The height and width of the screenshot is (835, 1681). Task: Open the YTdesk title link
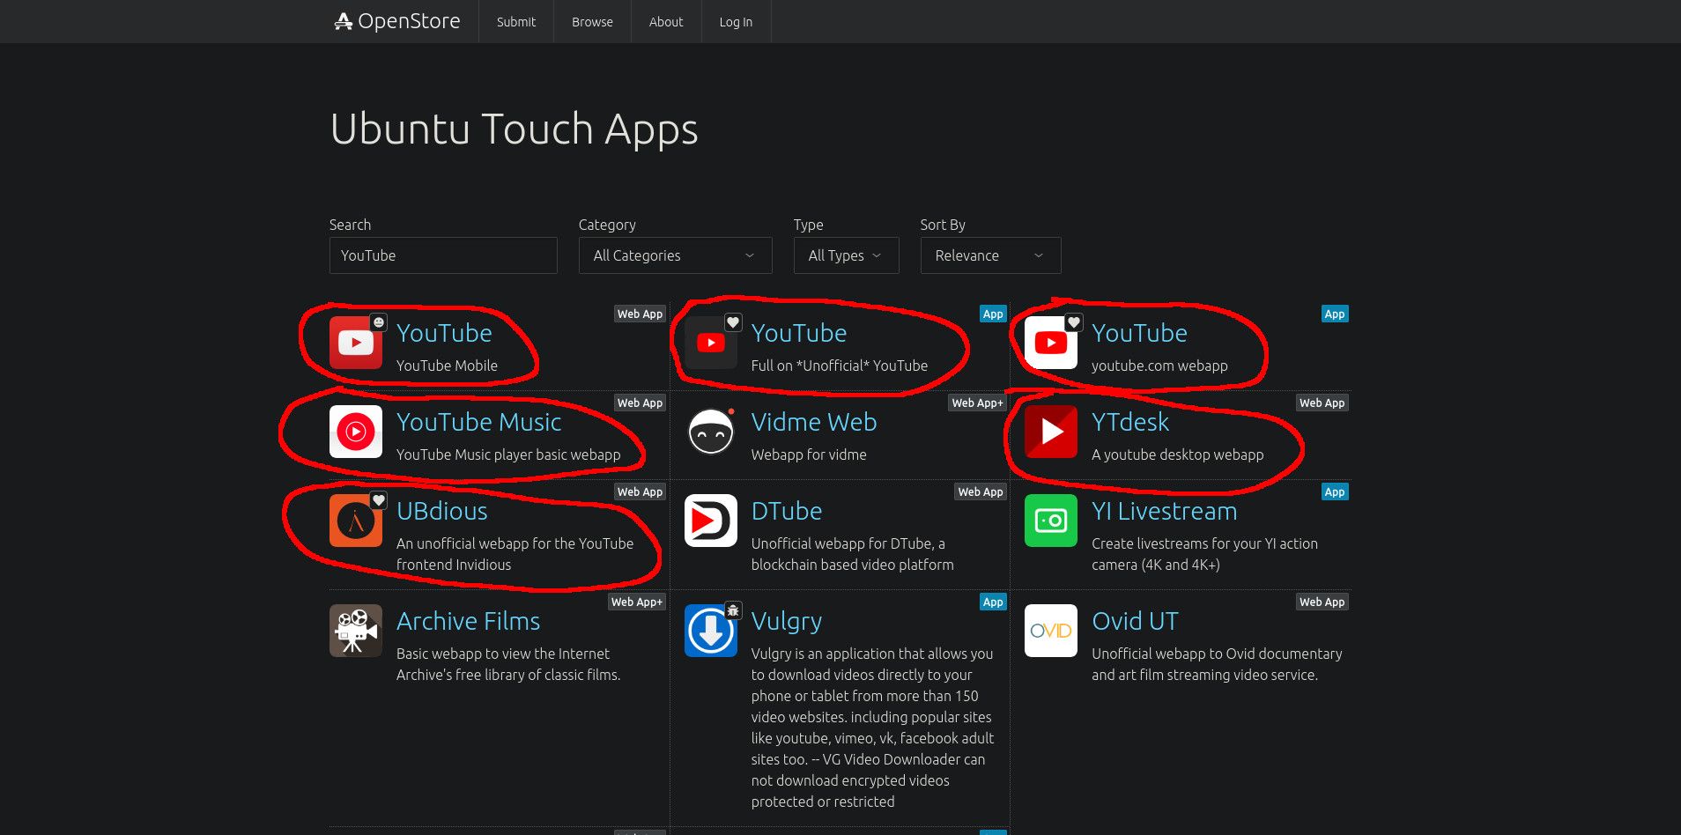[1130, 422]
